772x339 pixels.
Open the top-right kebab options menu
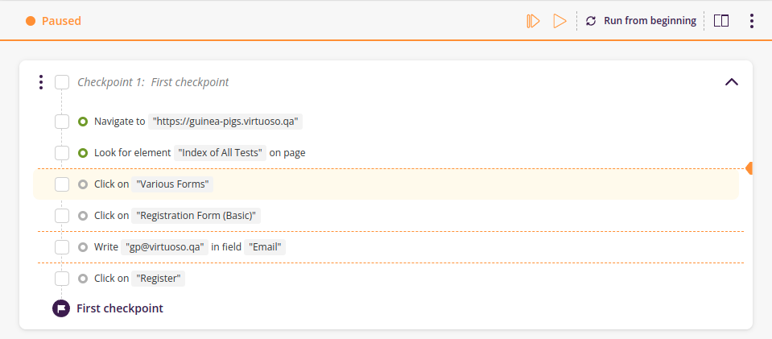click(751, 21)
